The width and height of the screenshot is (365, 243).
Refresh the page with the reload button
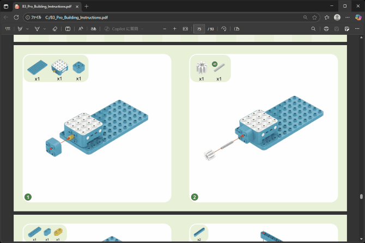pos(16,17)
